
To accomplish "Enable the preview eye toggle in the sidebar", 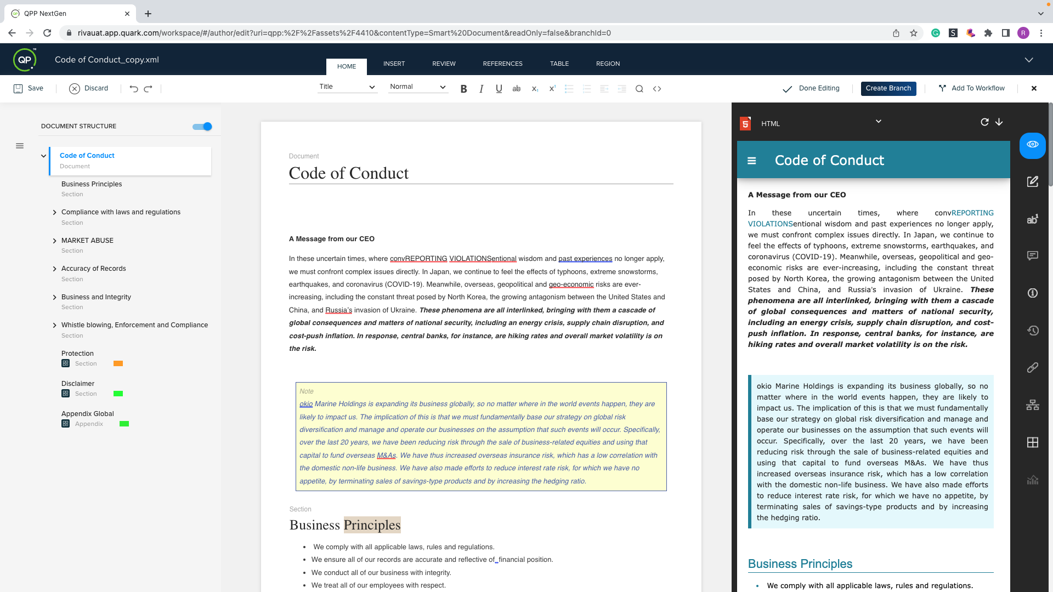I will click(1033, 144).
